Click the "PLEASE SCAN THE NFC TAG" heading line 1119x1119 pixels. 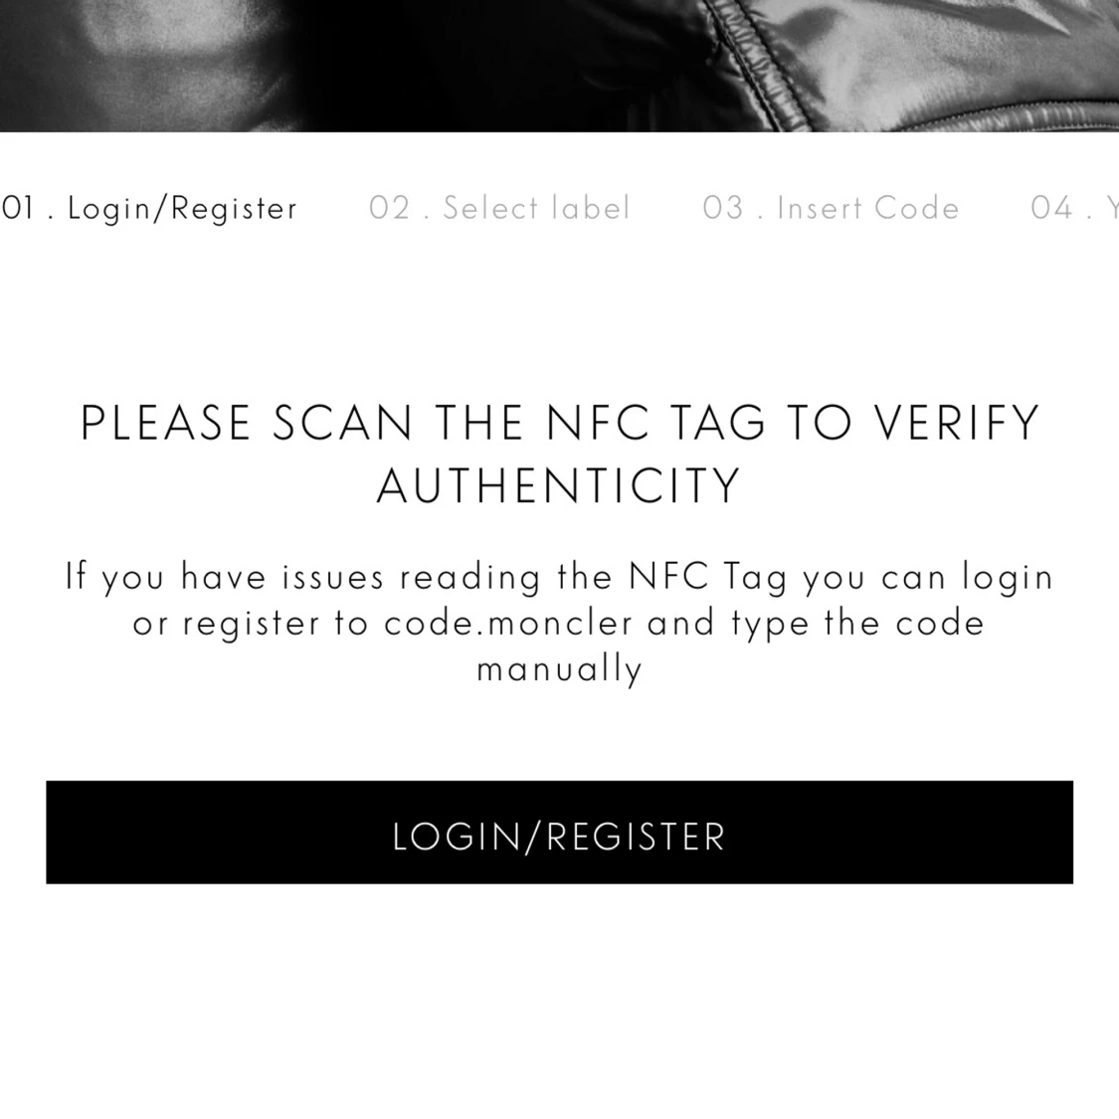click(559, 423)
